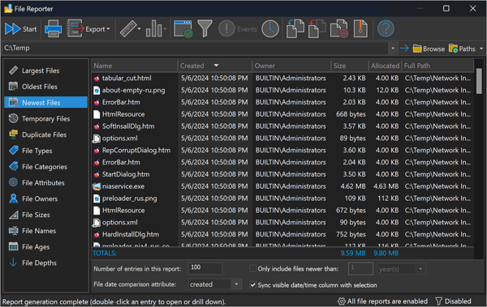The image size is (487, 307).
Task: Click the Disabled filter status indicator
Action: pyautogui.click(x=454, y=301)
